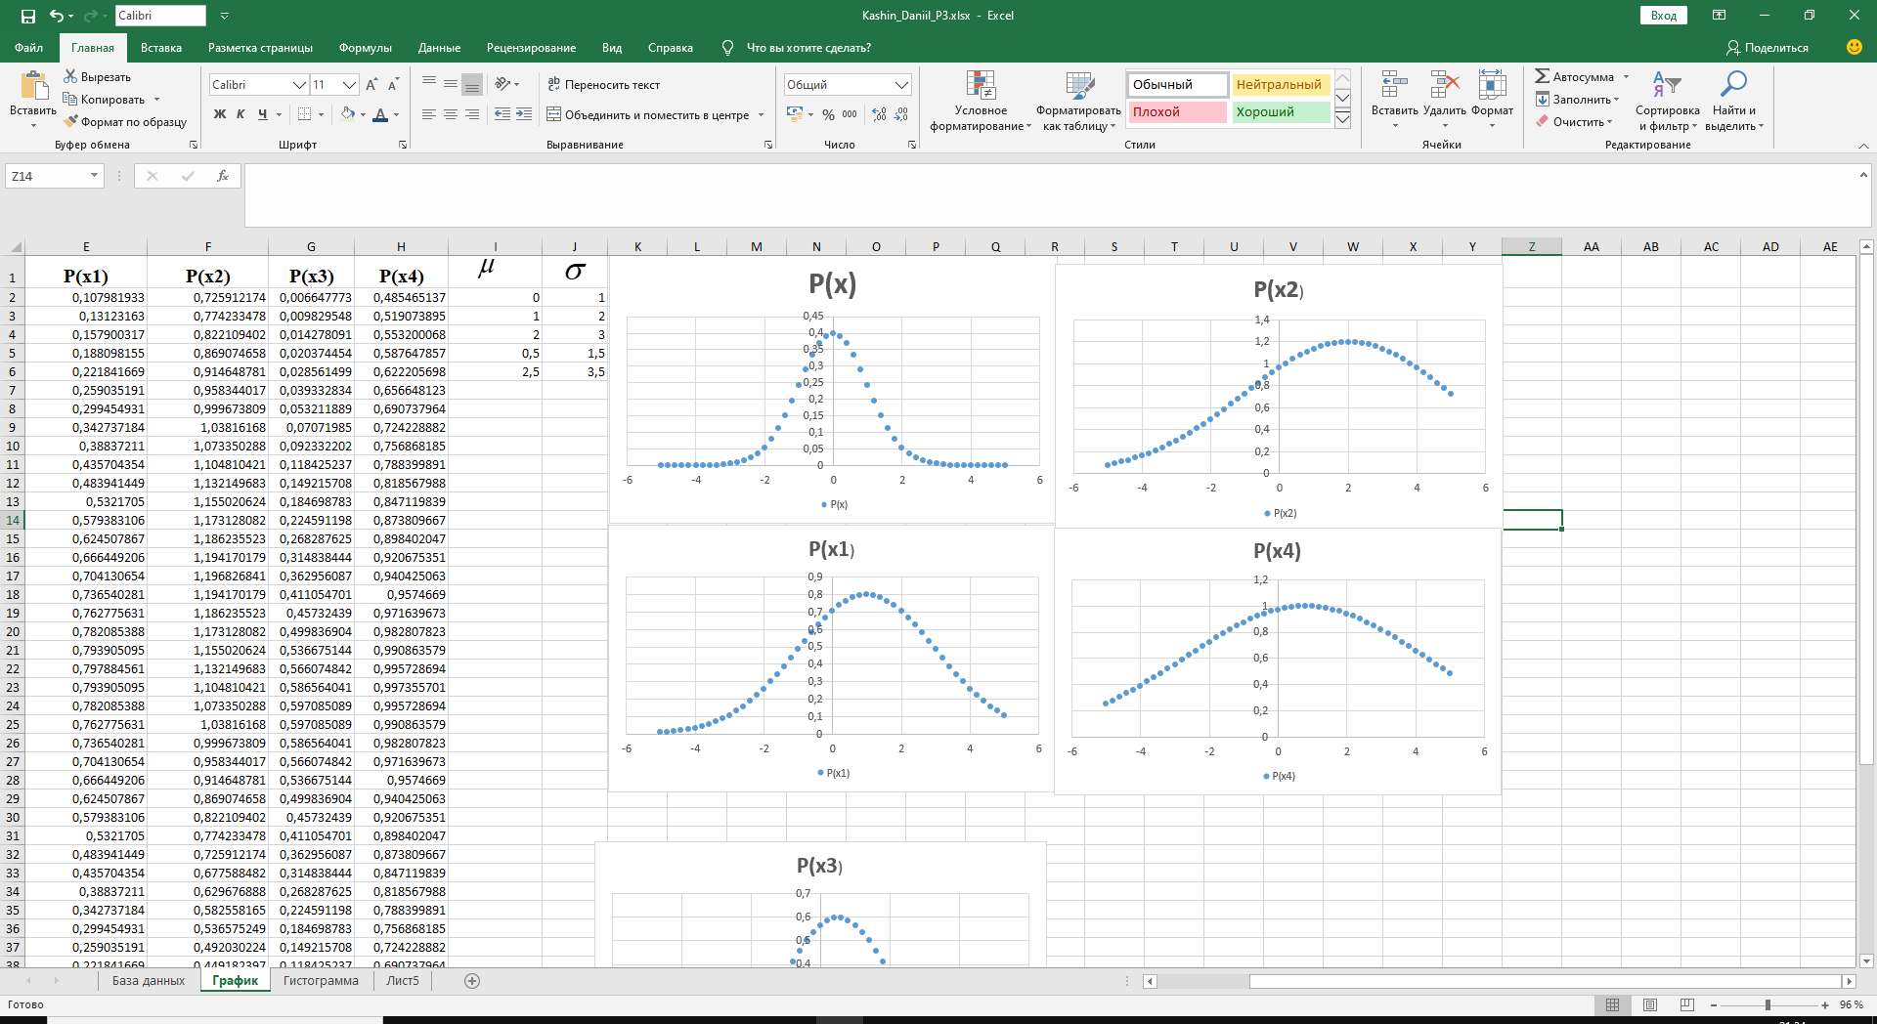Viewport: 1877px width, 1024px height.
Task: Toggle Underline (Ч) formatting
Action: pyautogui.click(x=262, y=114)
